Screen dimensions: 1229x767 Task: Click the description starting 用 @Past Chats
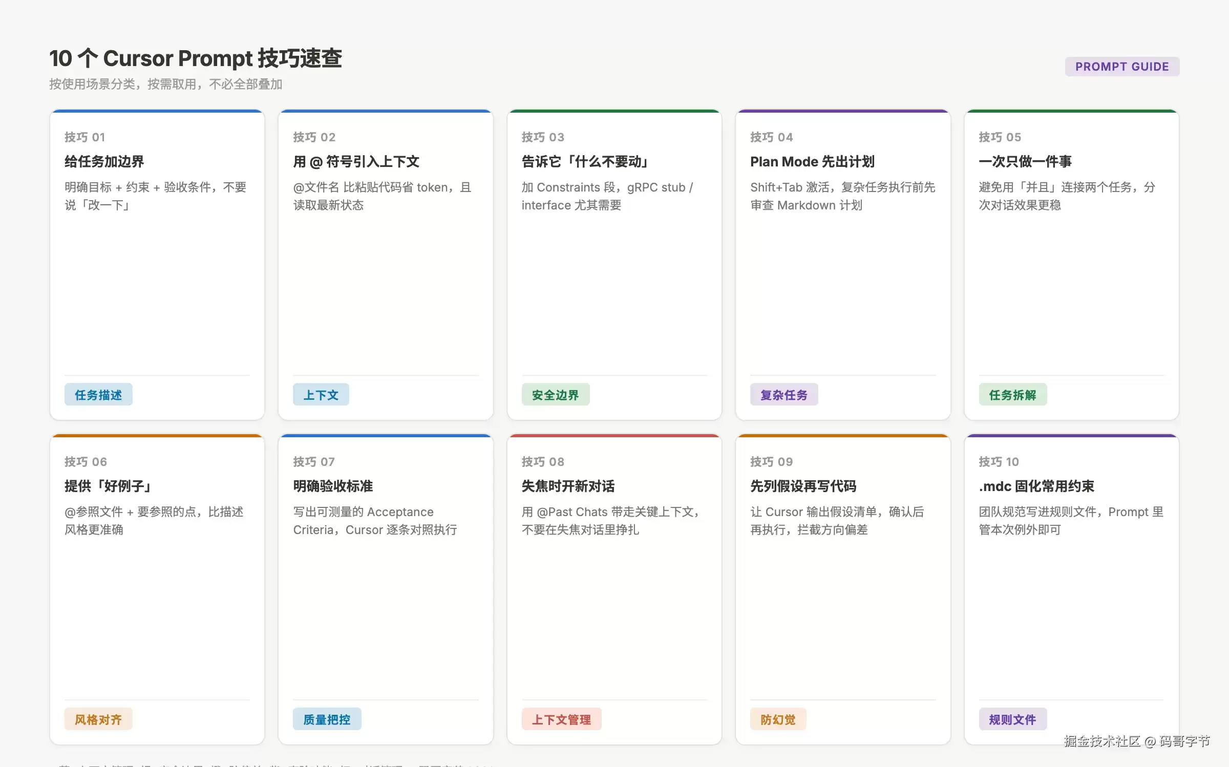click(x=611, y=521)
